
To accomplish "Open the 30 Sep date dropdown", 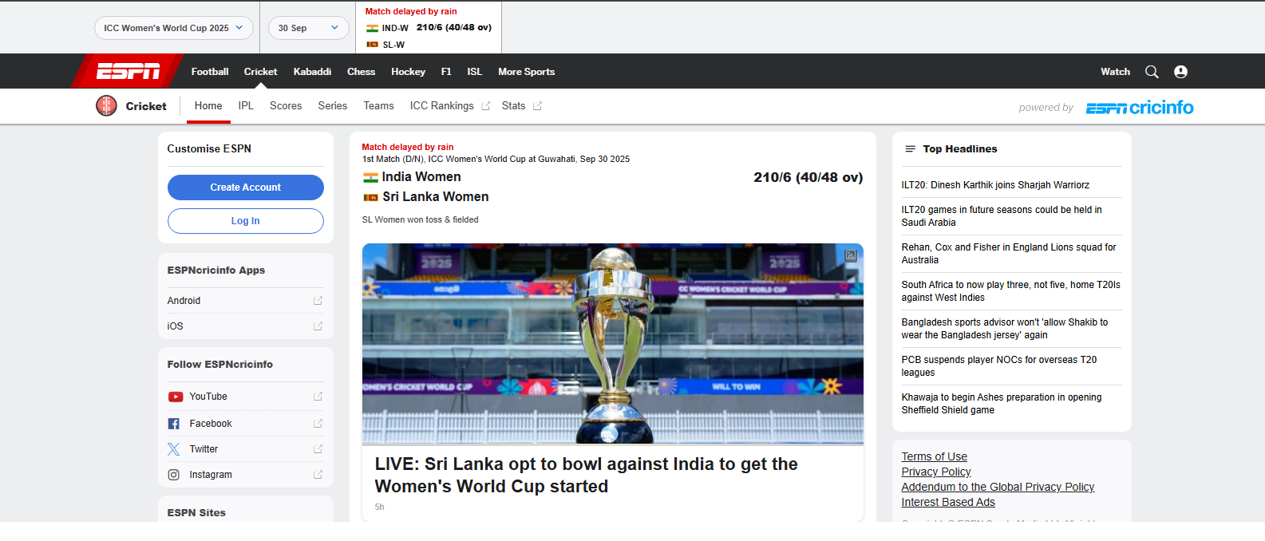I will tap(308, 28).
